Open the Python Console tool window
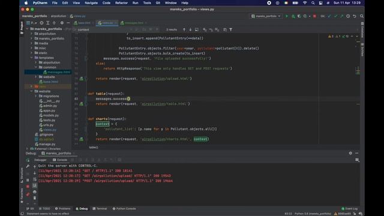The width and height of the screenshot is (384, 216). (124, 209)
